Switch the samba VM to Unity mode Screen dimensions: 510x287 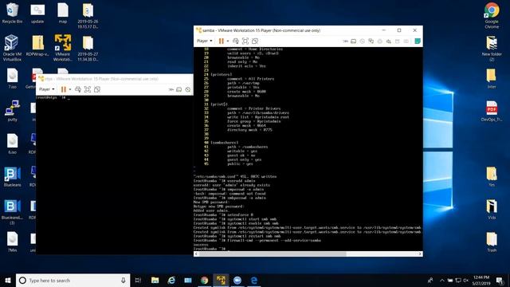(x=255, y=41)
